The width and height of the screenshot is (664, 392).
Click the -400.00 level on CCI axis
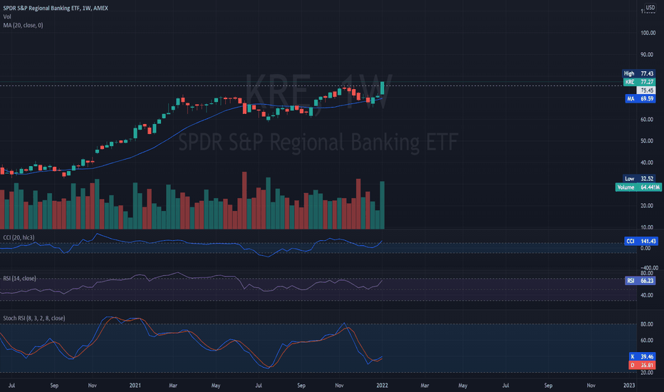(649, 268)
